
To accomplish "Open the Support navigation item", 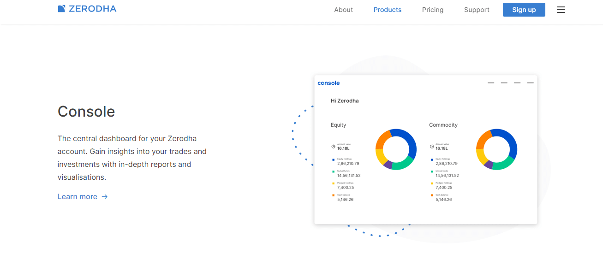I will tap(476, 10).
